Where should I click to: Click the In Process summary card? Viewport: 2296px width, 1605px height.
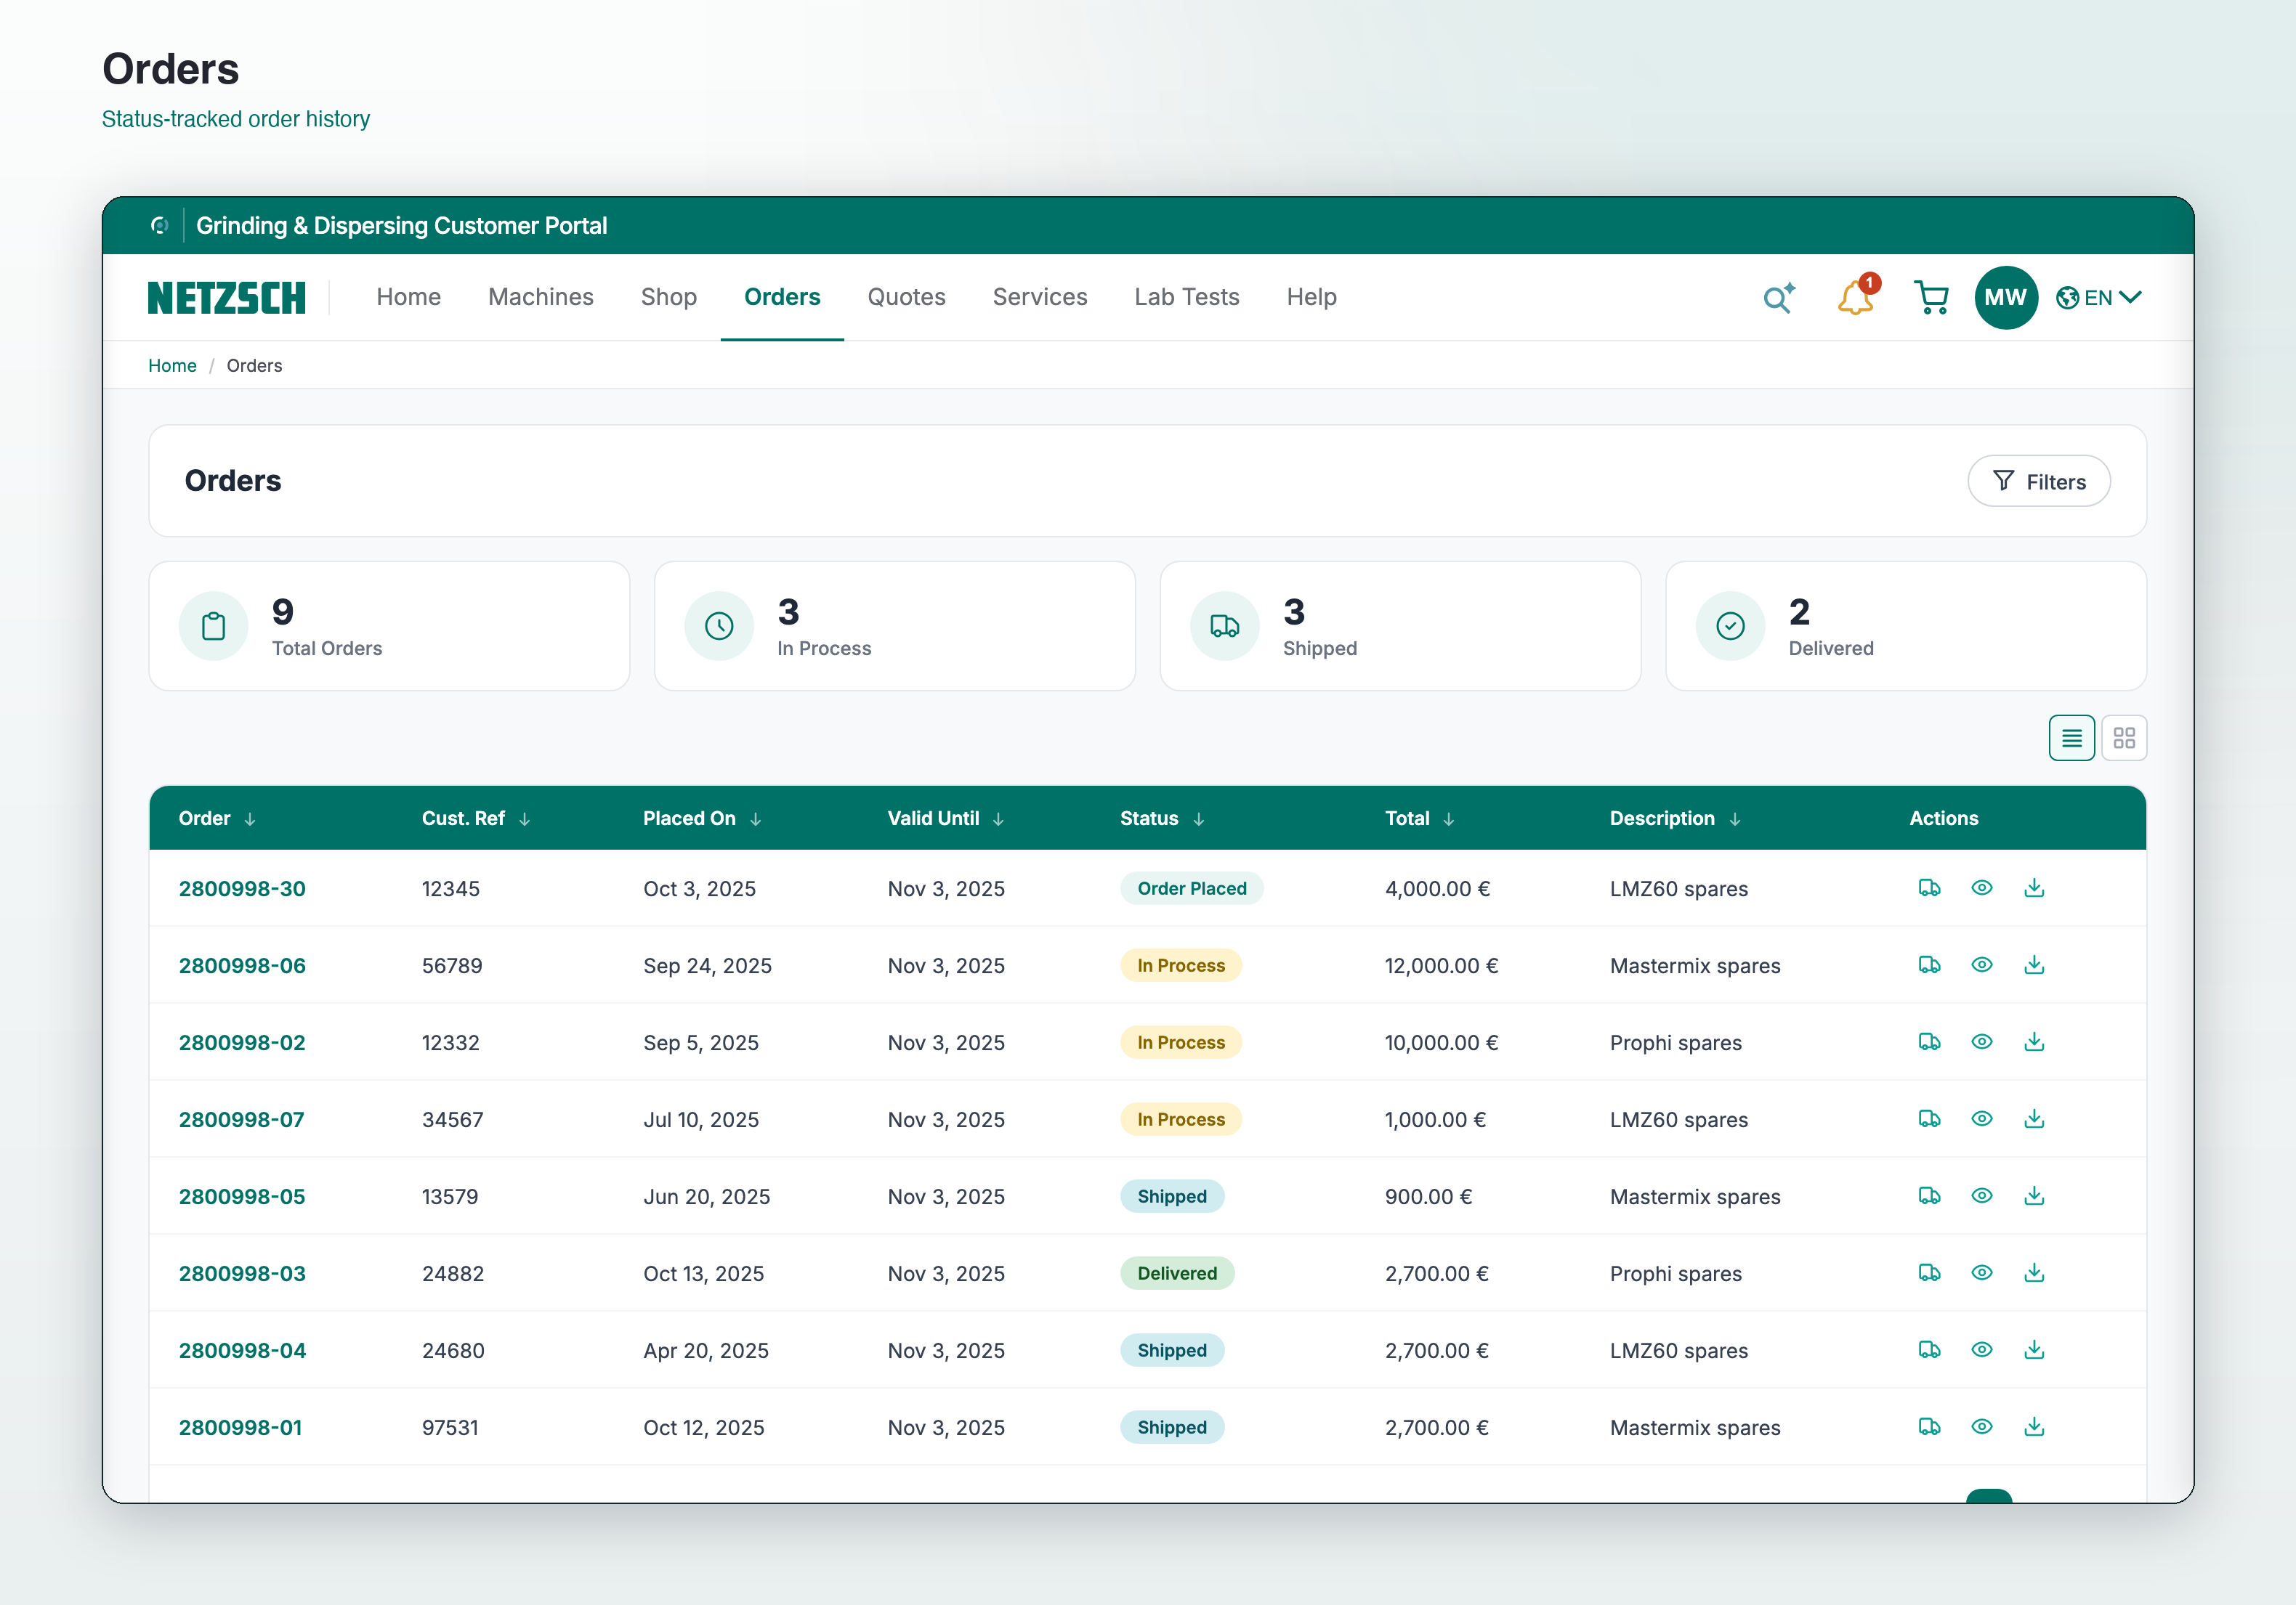coord(895,625)
